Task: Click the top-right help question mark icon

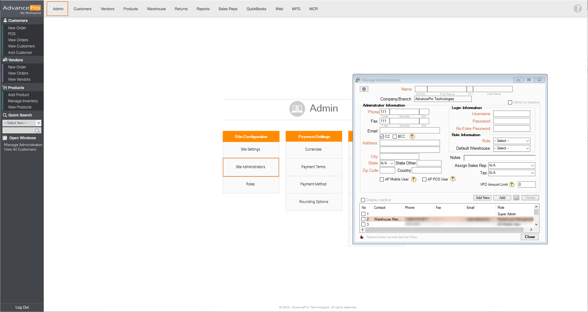Action: pyautogui.click(x=578, y=9)
